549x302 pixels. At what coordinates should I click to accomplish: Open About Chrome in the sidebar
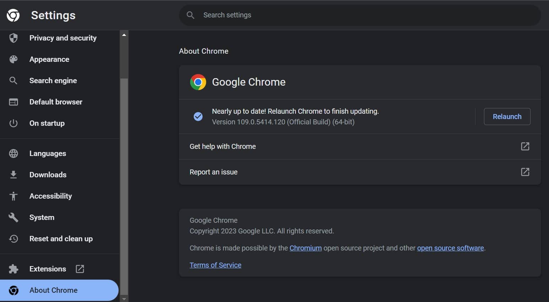53,290
